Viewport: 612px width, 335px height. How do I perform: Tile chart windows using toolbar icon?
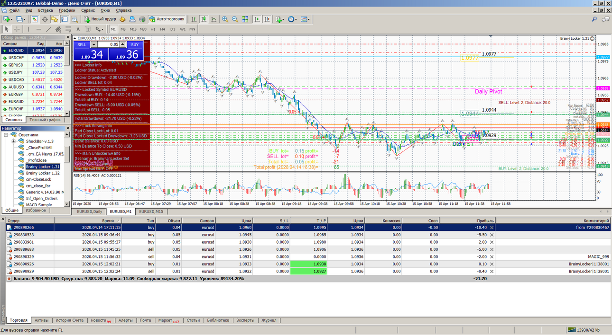point(245,19)
